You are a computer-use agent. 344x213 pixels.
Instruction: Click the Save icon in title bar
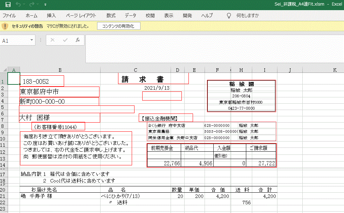coord(8,5)
